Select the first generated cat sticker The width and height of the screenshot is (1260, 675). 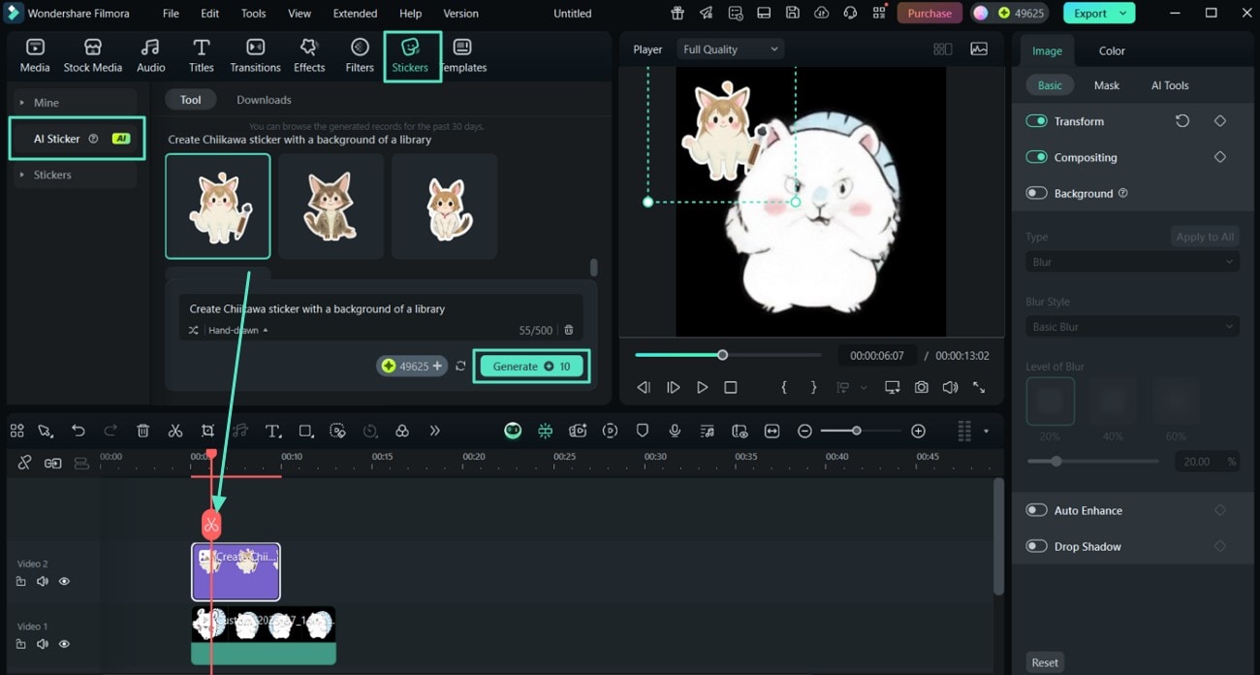click(218, 207)
